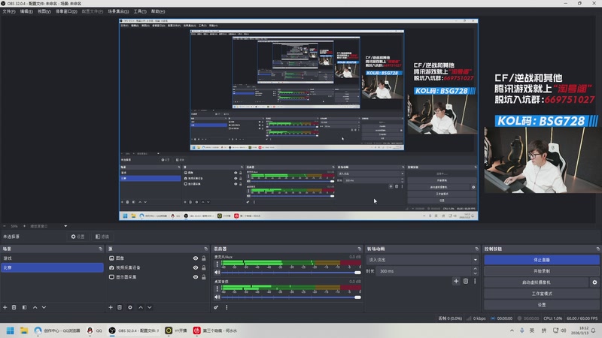Add a transition with plus icon
The width and height of the screenshot is (602, 338).
[x=456, y=281]
